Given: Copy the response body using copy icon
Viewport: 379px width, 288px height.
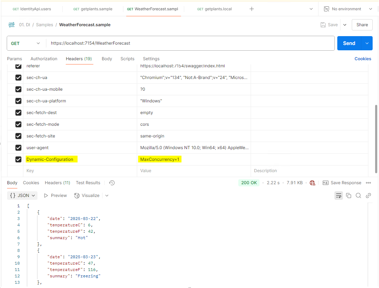Looking at the screenshot, I should 349,196.
